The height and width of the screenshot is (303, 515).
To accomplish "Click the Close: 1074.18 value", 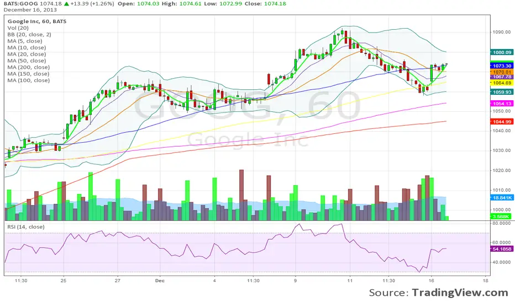I will [265, 4].
